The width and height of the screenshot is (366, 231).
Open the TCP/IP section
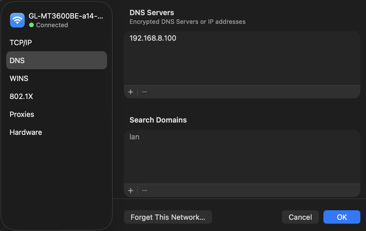coord(57,43)
